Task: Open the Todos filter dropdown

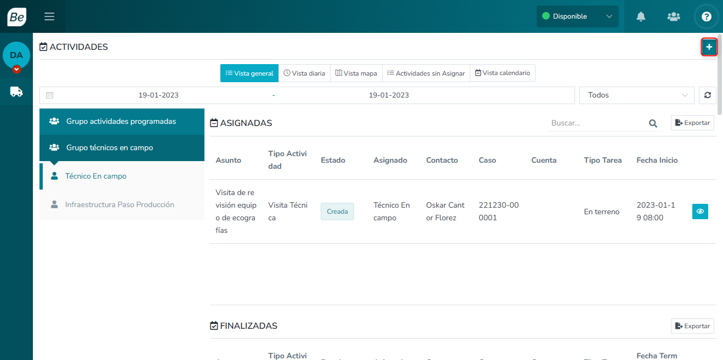Action: [x=637, y=95]
